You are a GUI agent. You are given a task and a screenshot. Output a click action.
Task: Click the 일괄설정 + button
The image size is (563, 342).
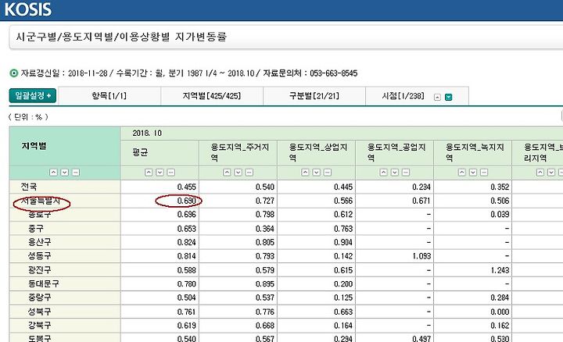pos(33,96)
